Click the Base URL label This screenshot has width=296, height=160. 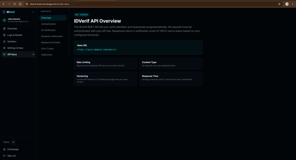point(82,45)
